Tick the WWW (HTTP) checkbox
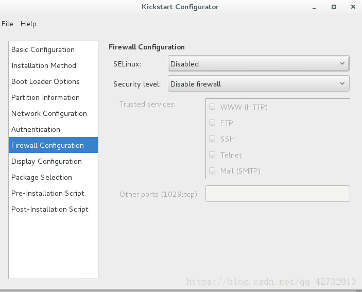This screenshot has width=362, height=292. point(212,107)
